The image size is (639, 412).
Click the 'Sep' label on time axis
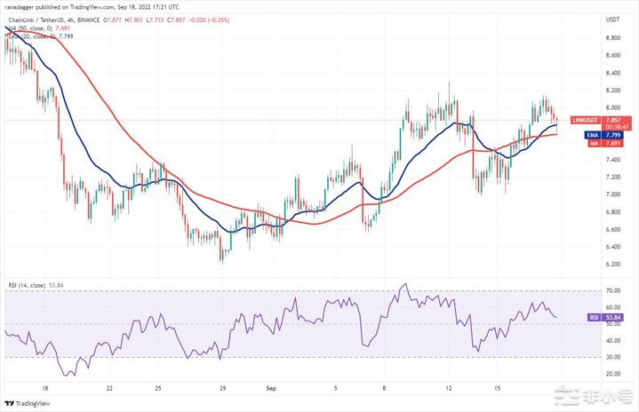(x=272, y=388)
